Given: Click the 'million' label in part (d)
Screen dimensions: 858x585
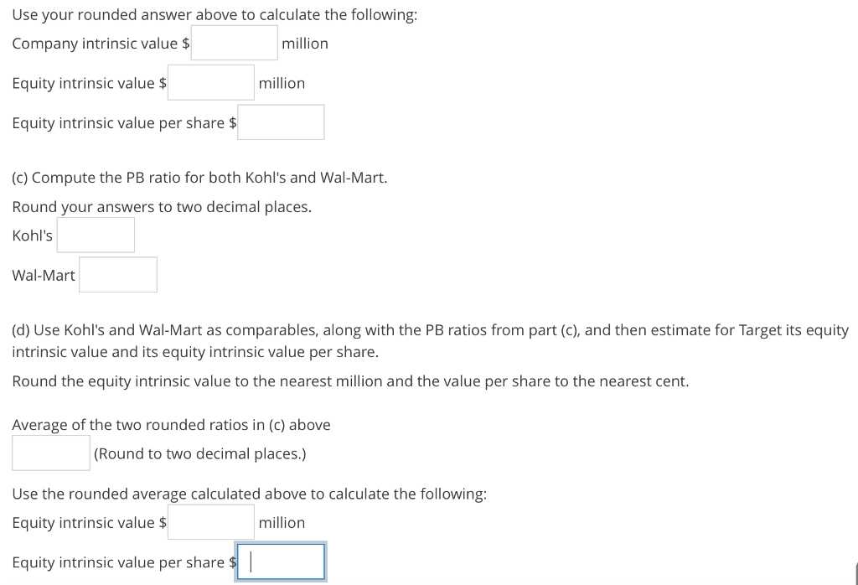Looking at the screenshot, I should pyautogui.click(x=282, y=523).
